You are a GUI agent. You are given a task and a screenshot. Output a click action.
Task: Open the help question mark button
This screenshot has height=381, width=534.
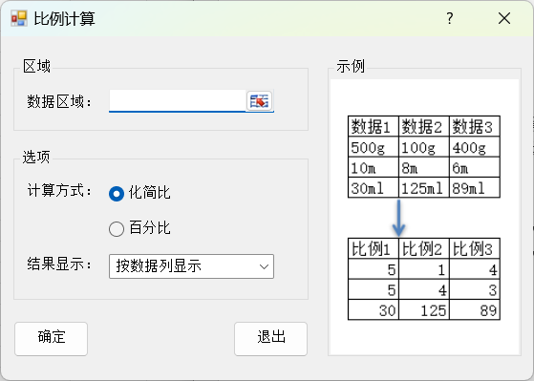(450, 18)
